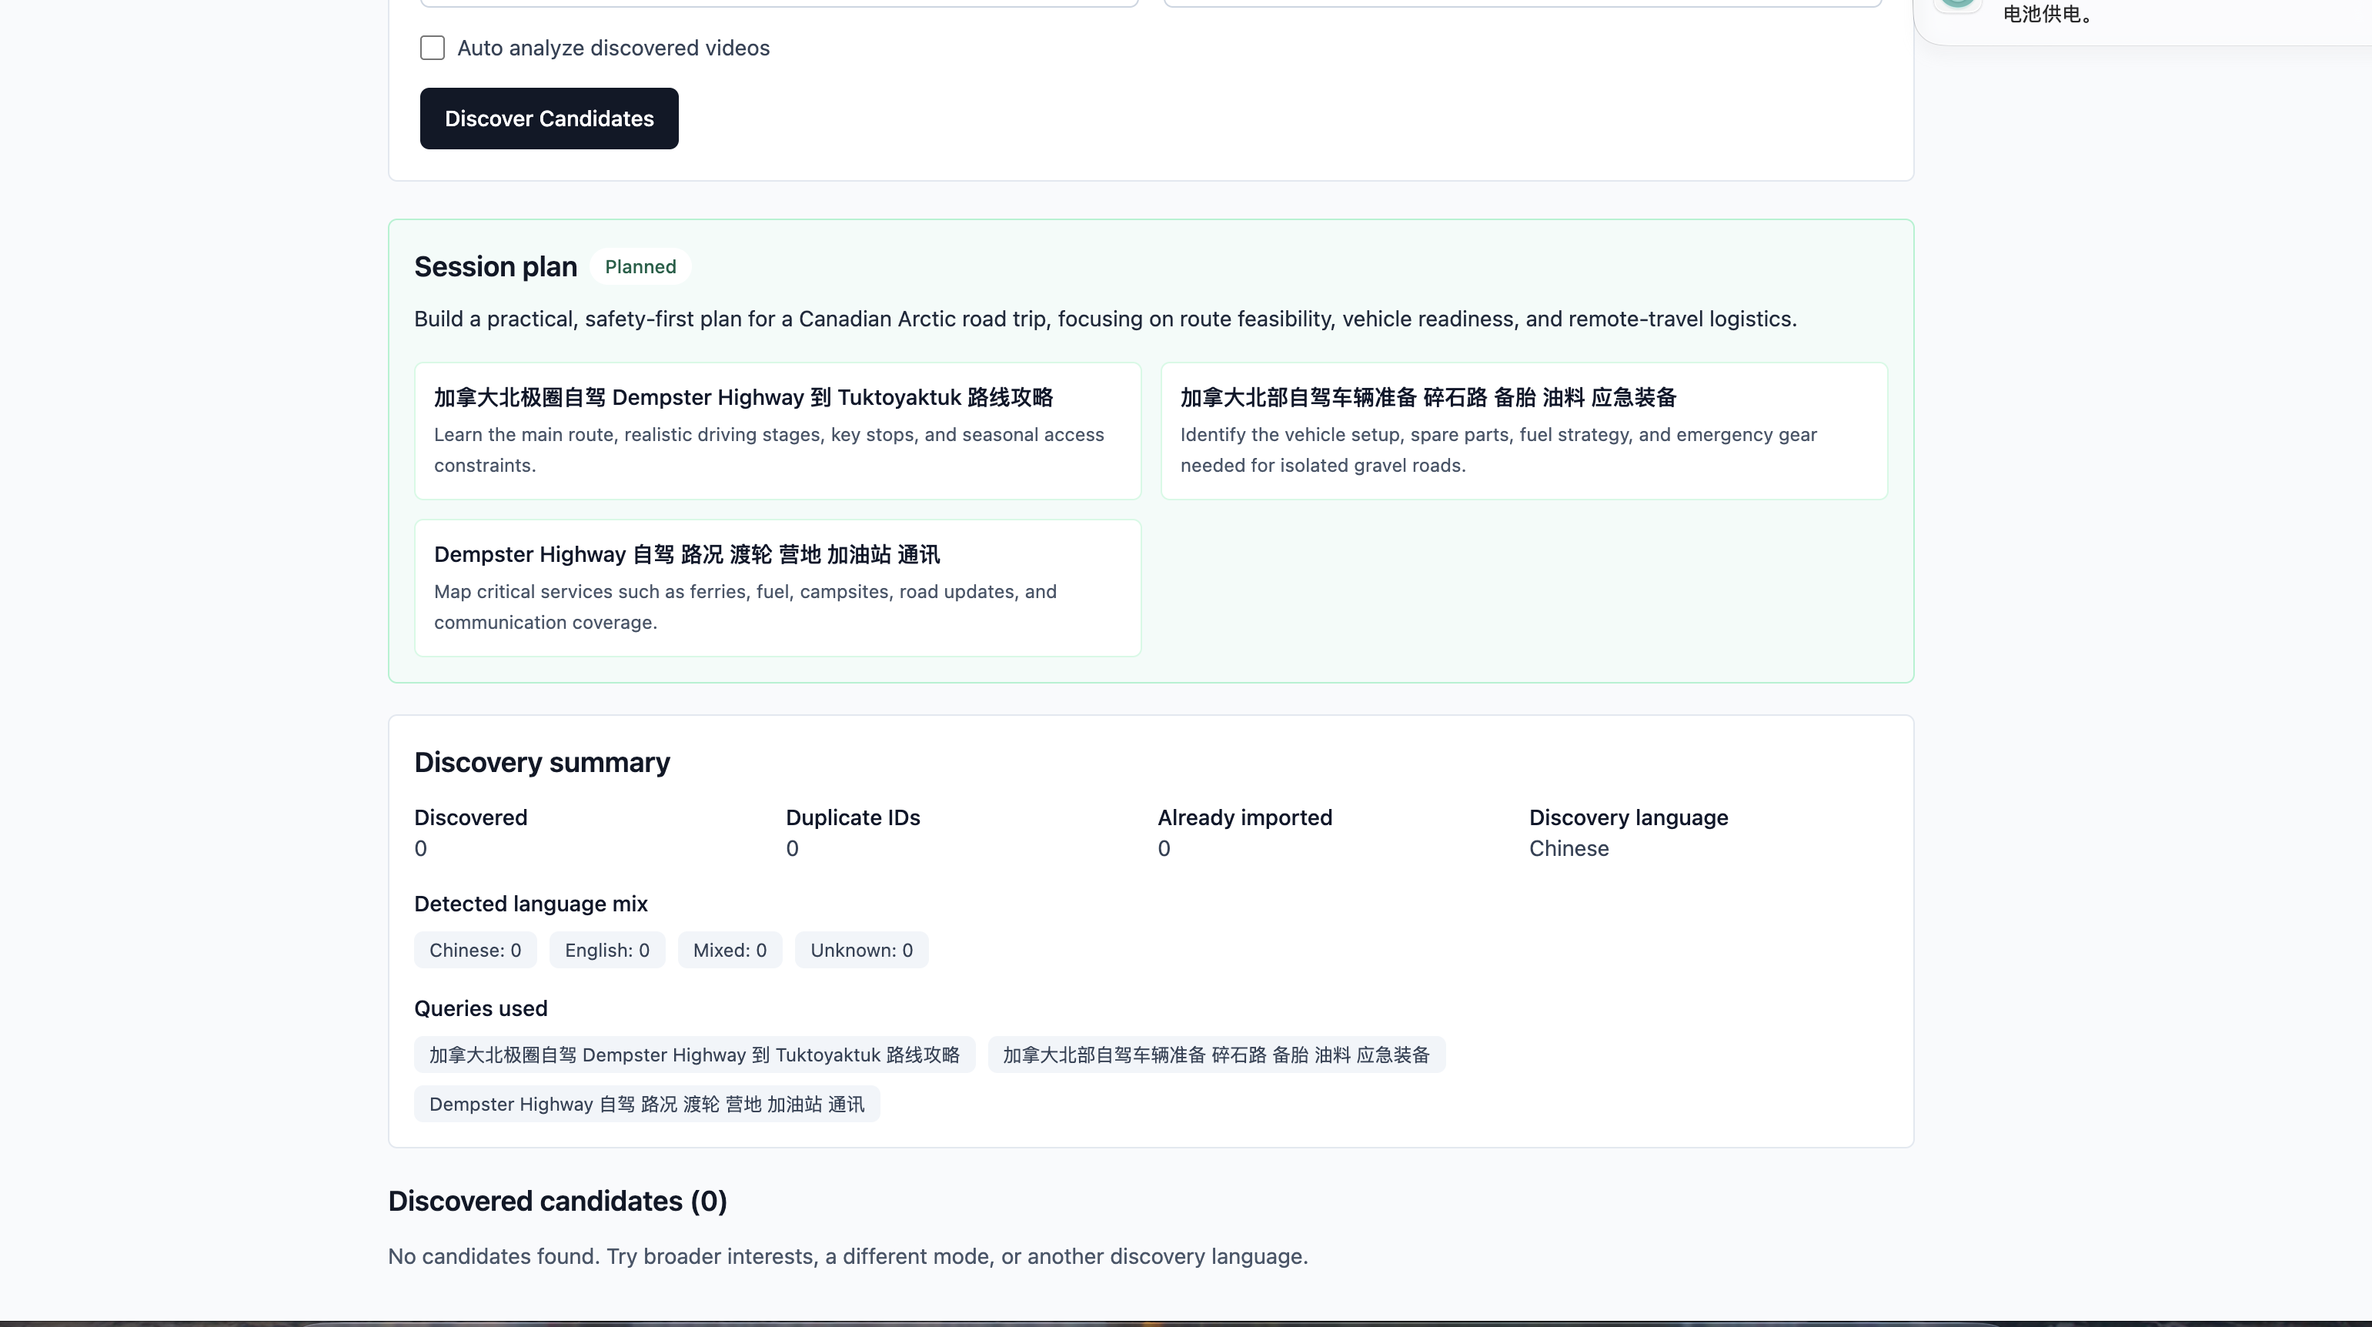Click the Discovery summary heading

[x=543, y=763]
